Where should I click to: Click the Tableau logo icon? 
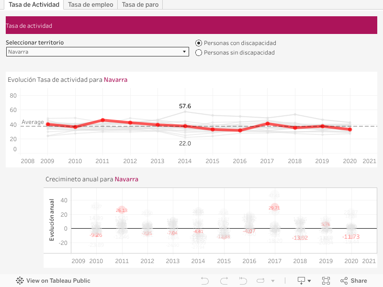pos(20,281)
